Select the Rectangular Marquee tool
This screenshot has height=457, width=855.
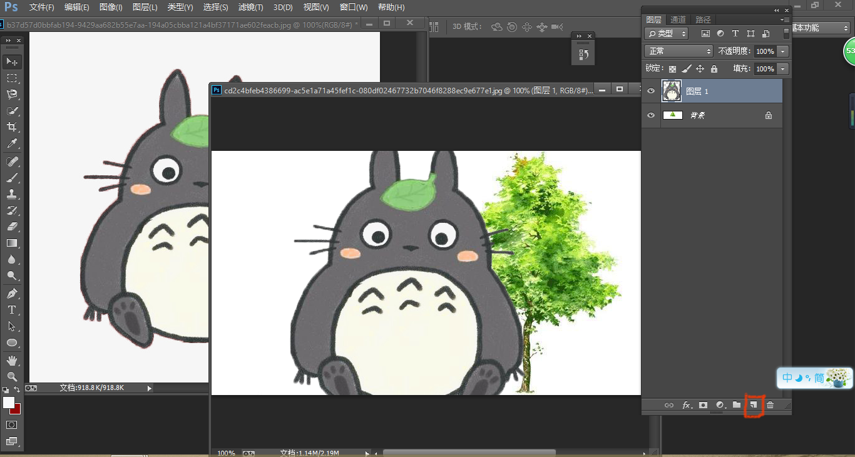[x=12, y=78]
